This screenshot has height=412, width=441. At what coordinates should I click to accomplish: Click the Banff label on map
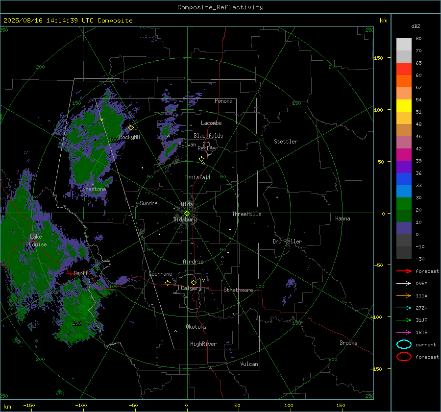[x=81, y=273]
